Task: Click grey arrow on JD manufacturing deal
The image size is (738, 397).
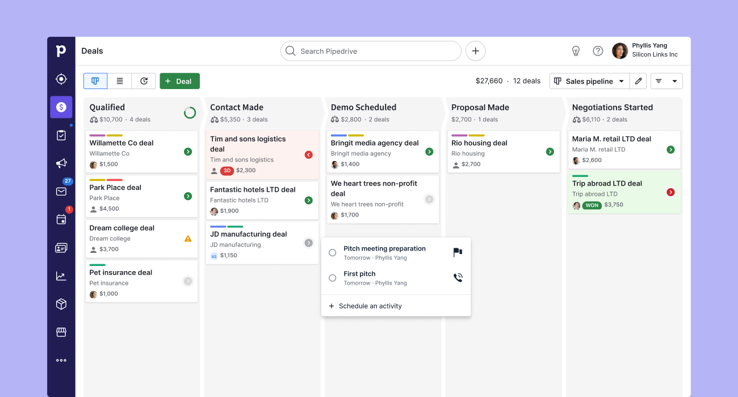Action: (309, 243)
